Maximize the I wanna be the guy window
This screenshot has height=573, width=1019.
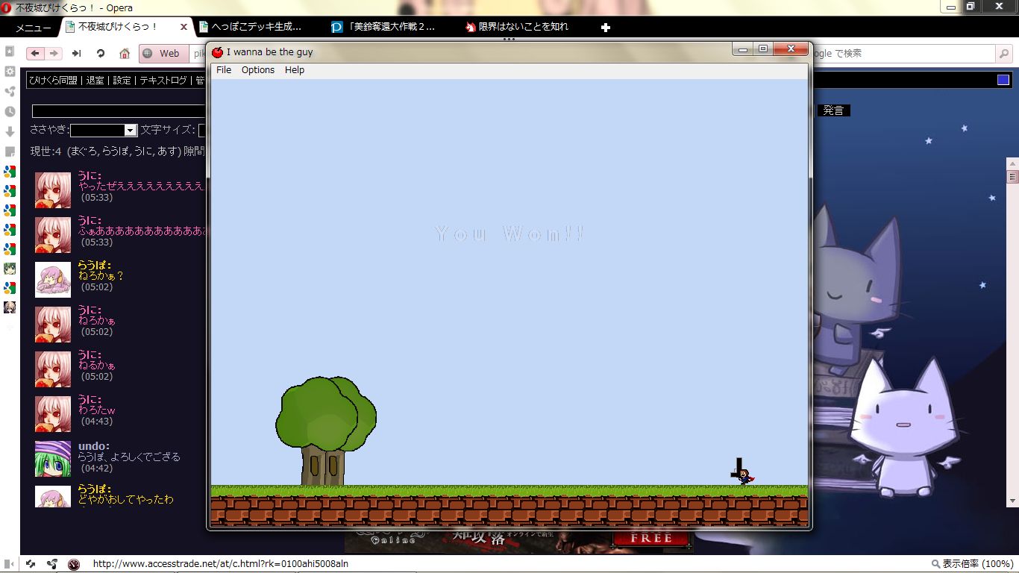(x=762, y=49)
